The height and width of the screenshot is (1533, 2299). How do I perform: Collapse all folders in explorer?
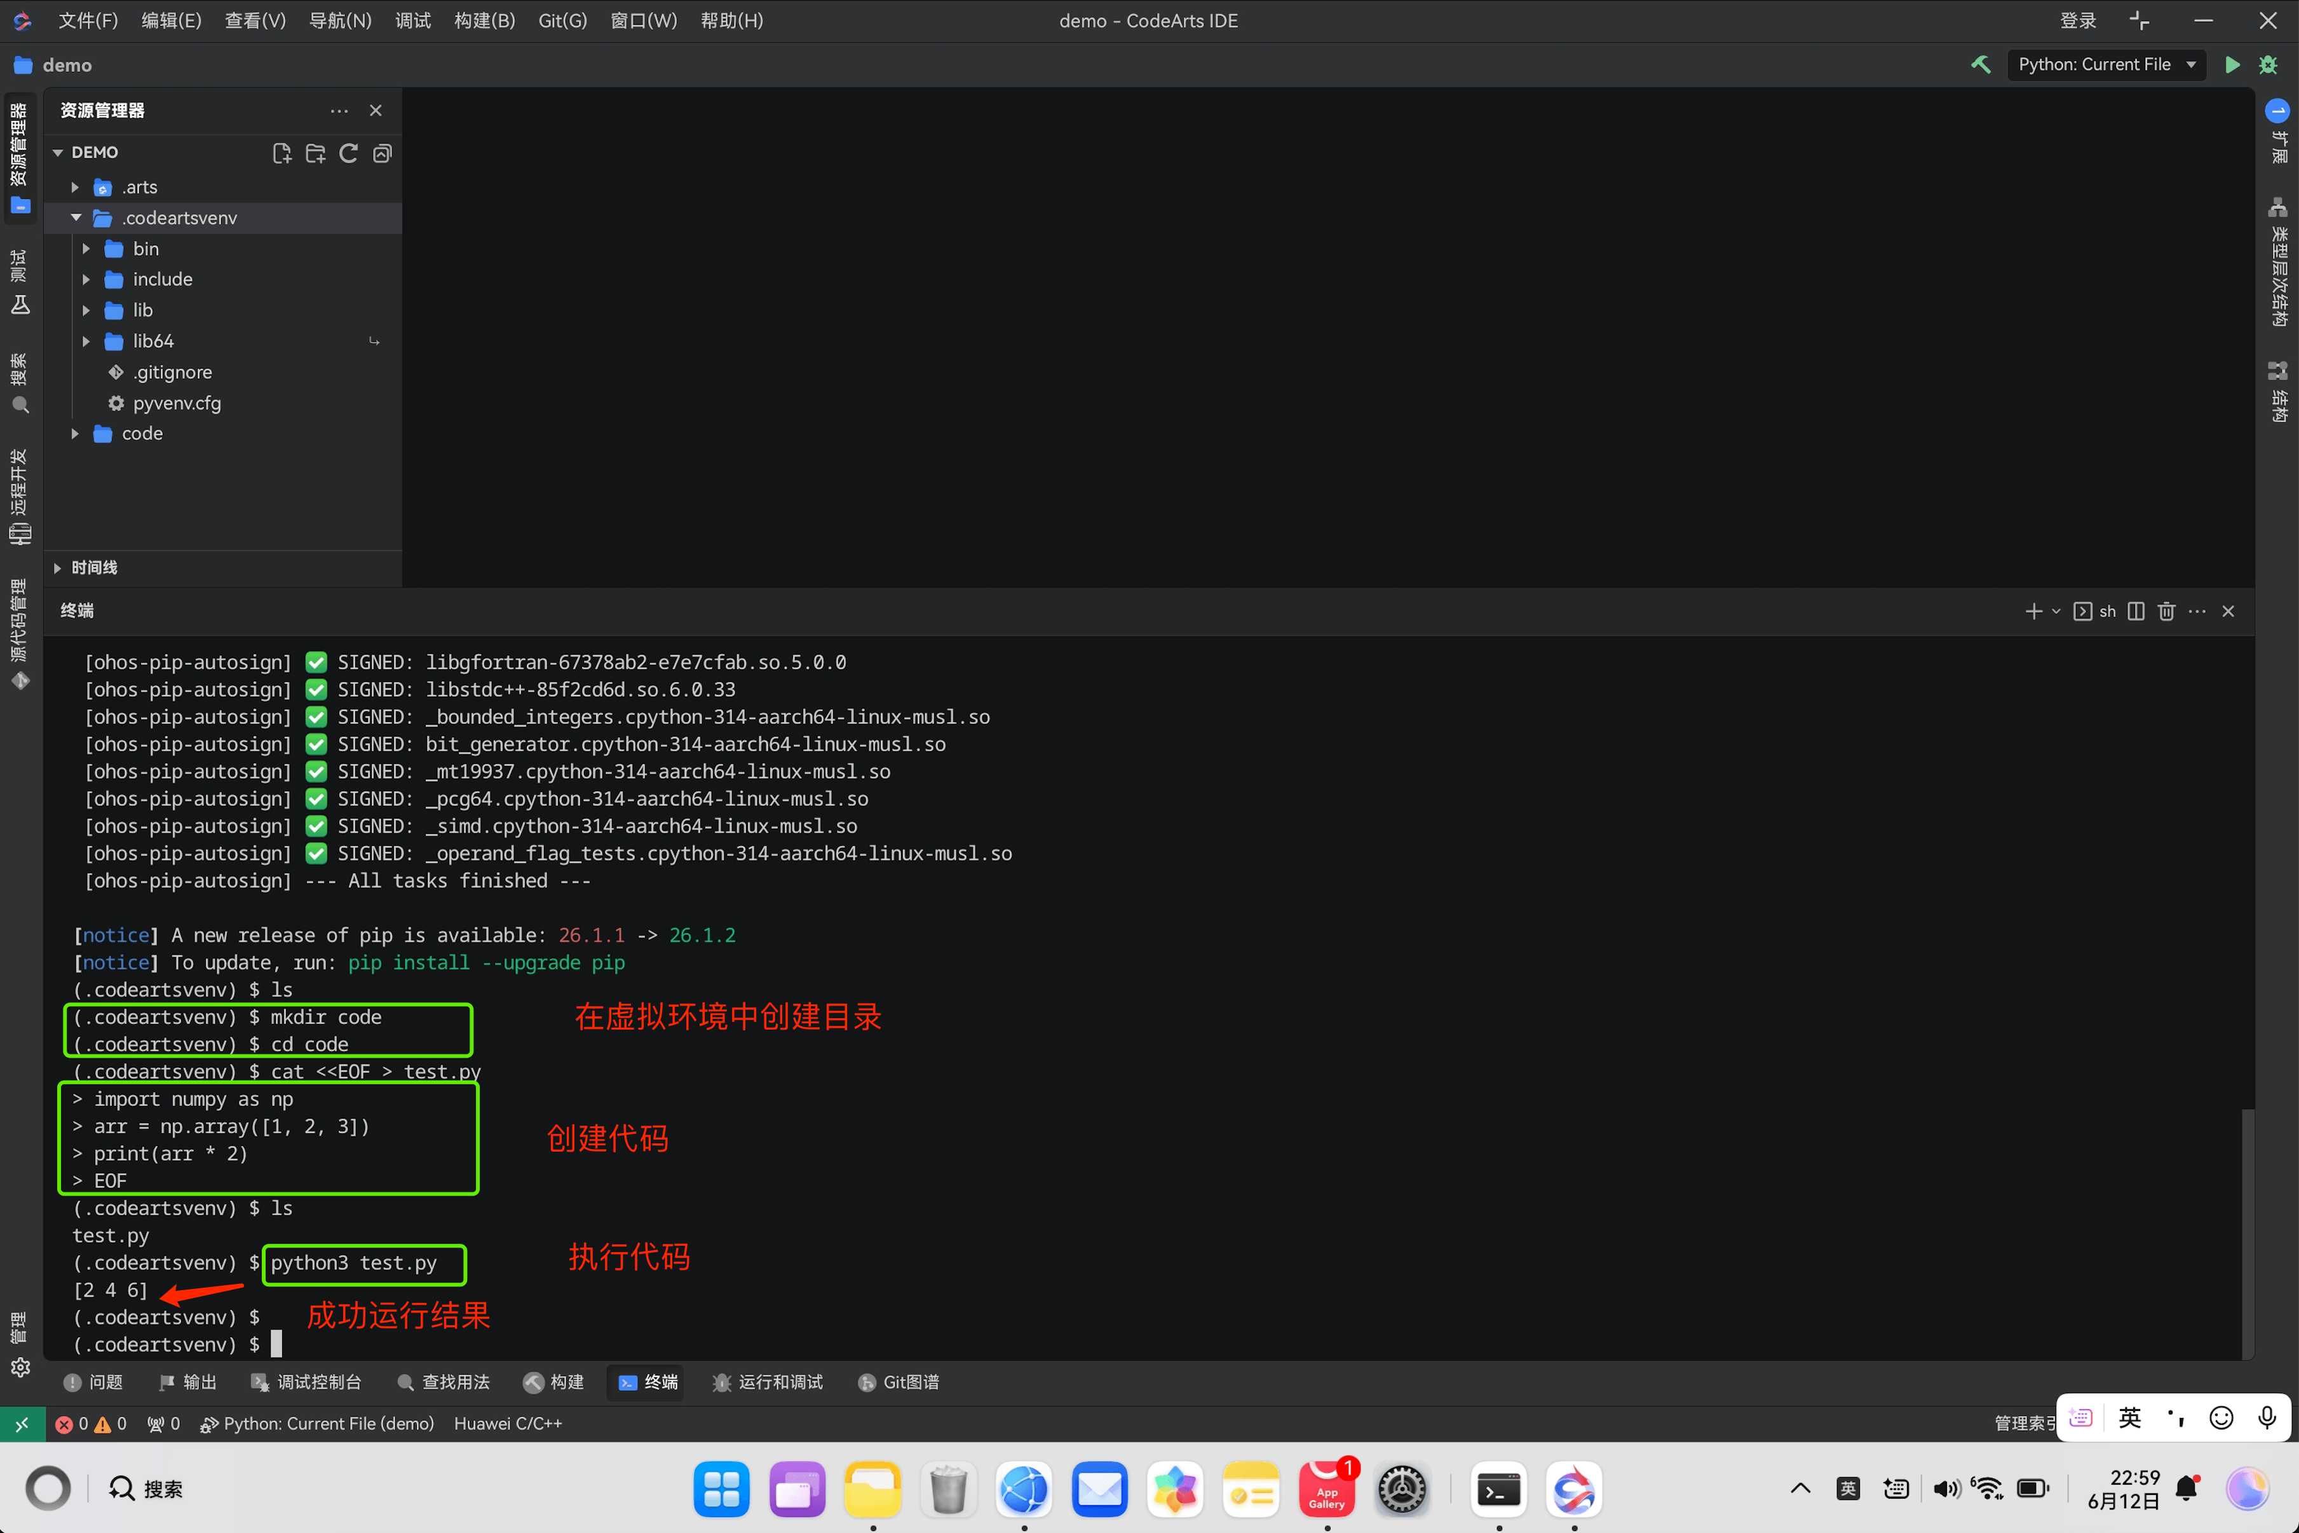(x=382, y=153)
